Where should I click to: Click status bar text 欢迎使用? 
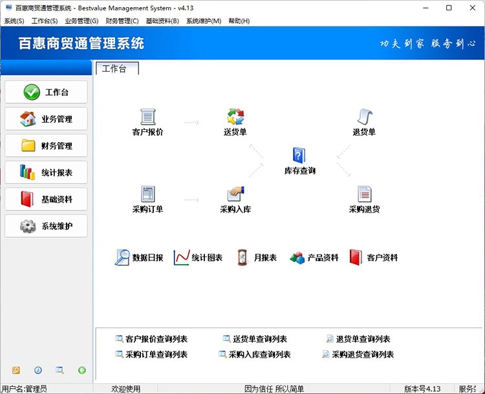click(126, 389)
